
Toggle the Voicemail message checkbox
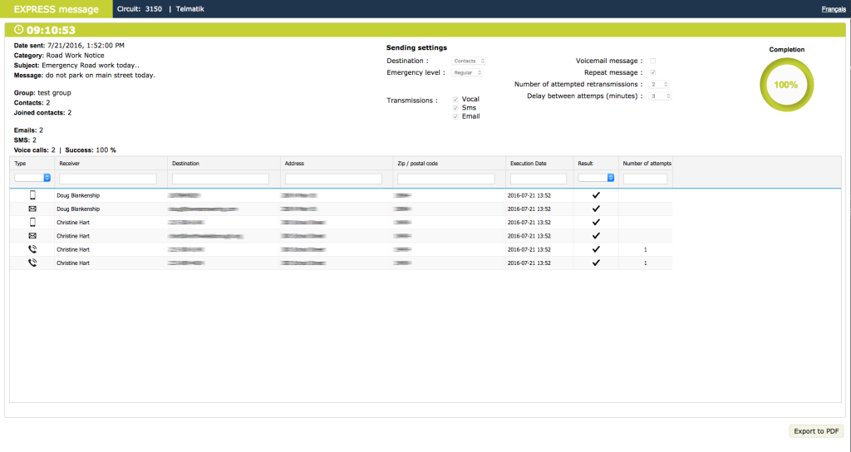click(x=653, y=61)
